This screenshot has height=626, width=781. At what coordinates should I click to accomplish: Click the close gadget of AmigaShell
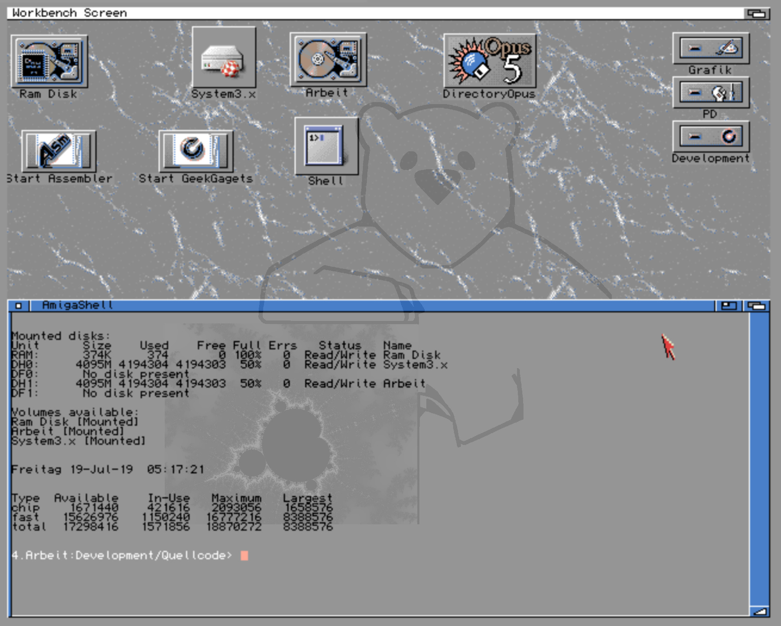pyautogui.click(x=18, y=305)
